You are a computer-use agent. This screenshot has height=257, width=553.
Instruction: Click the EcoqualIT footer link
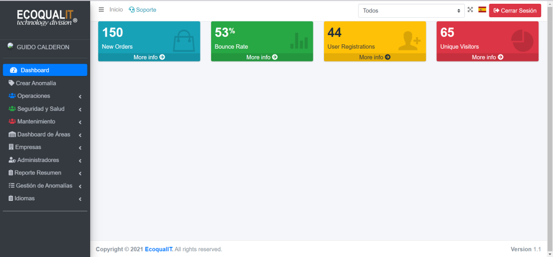158,249
